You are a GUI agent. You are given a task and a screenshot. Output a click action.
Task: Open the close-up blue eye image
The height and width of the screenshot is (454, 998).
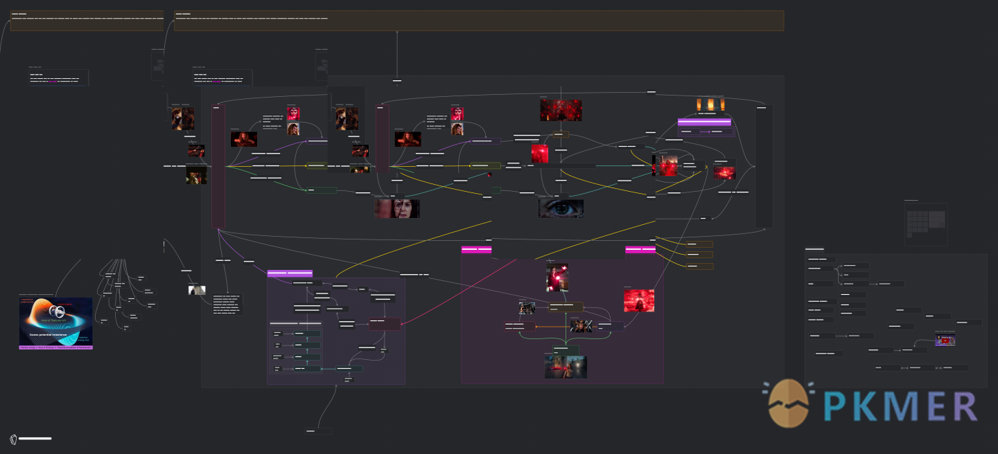(x=561, y=208)
